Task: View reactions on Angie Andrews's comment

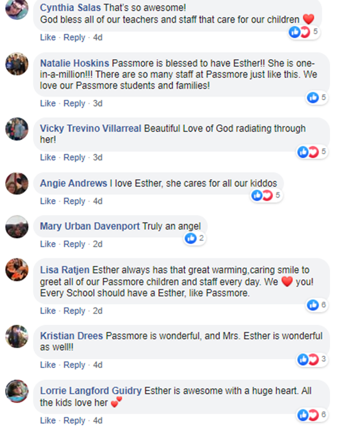Action: coord(262,195)
